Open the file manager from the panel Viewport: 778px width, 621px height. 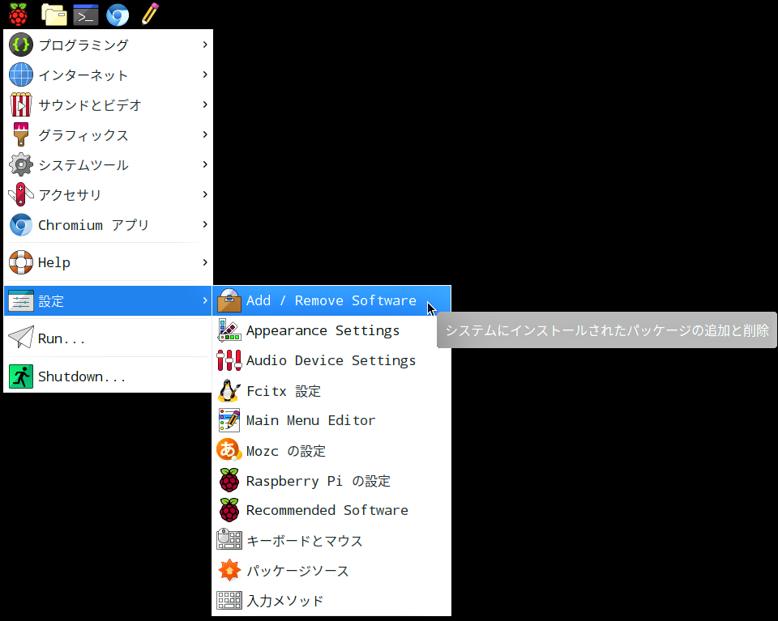coord(54,15)
